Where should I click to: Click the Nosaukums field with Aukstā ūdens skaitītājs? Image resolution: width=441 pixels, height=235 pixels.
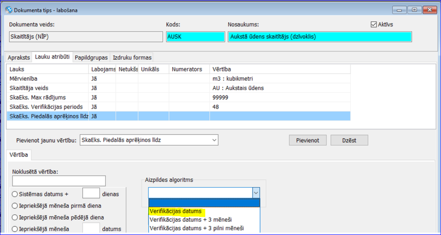[x=320, y=37]
